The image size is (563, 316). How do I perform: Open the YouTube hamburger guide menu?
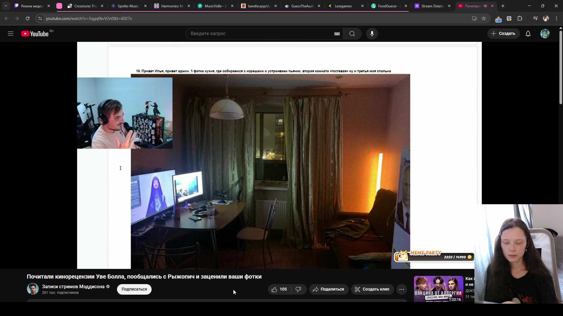[11, 34]
